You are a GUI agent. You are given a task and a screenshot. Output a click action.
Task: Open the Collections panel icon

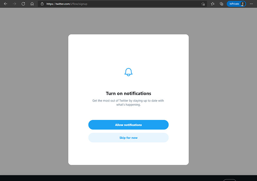[x=221, y=4]
